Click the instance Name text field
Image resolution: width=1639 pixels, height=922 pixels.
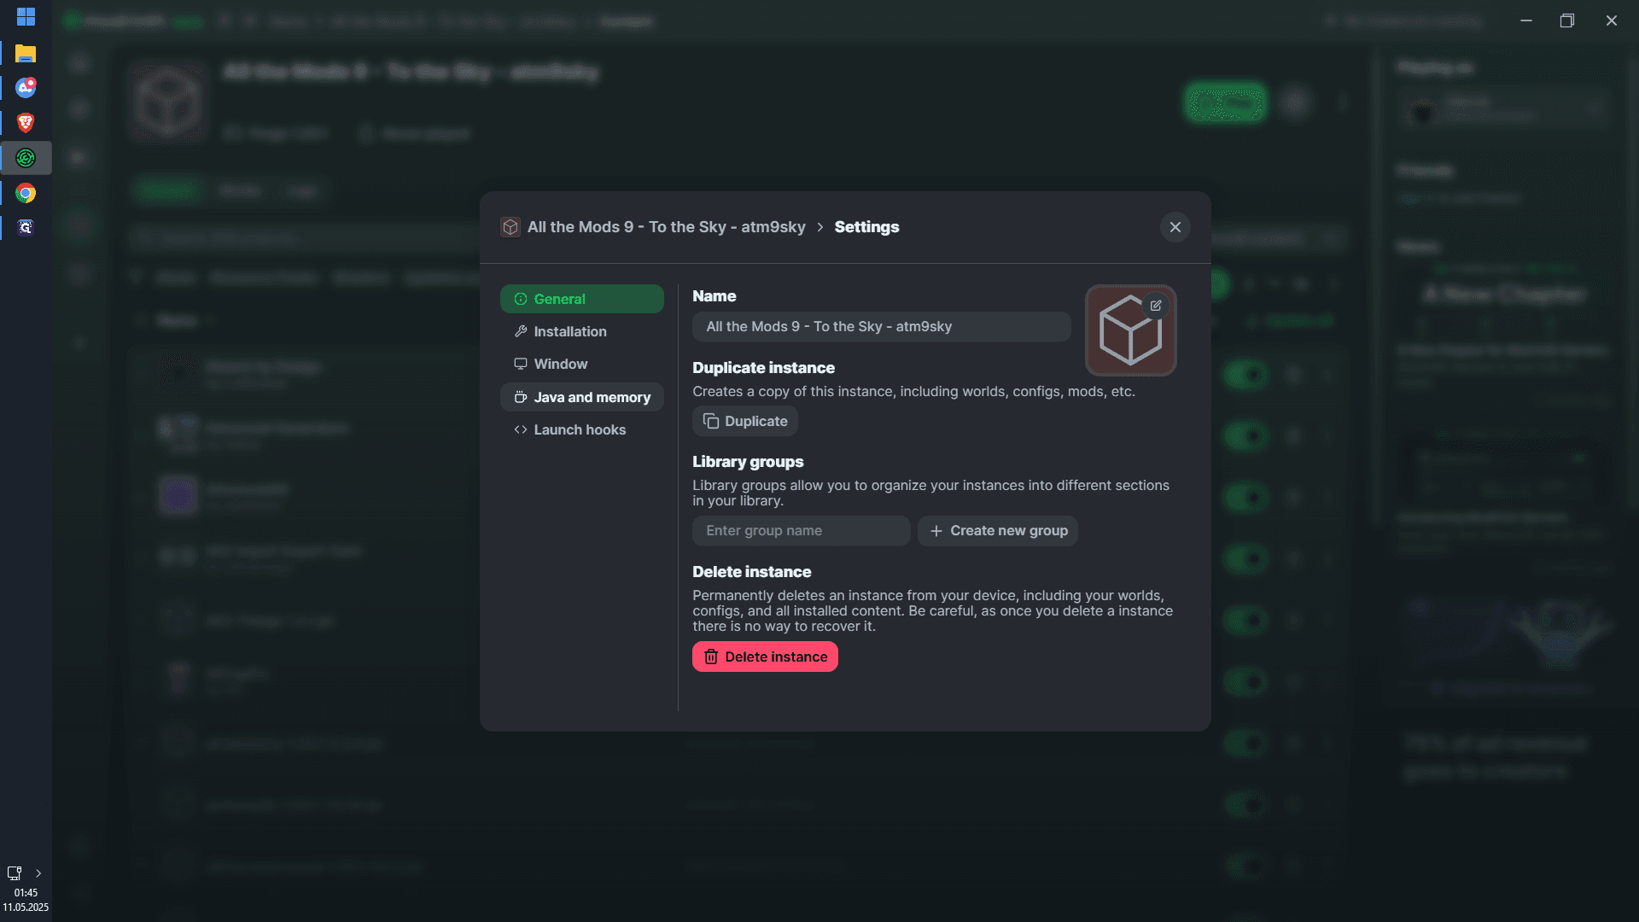point(882,326)
